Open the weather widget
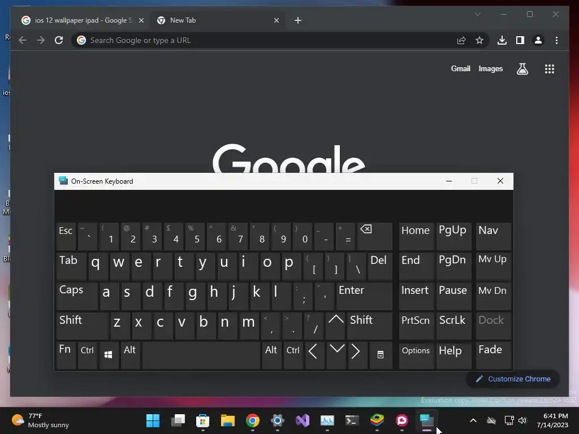 tap(41, 420)
